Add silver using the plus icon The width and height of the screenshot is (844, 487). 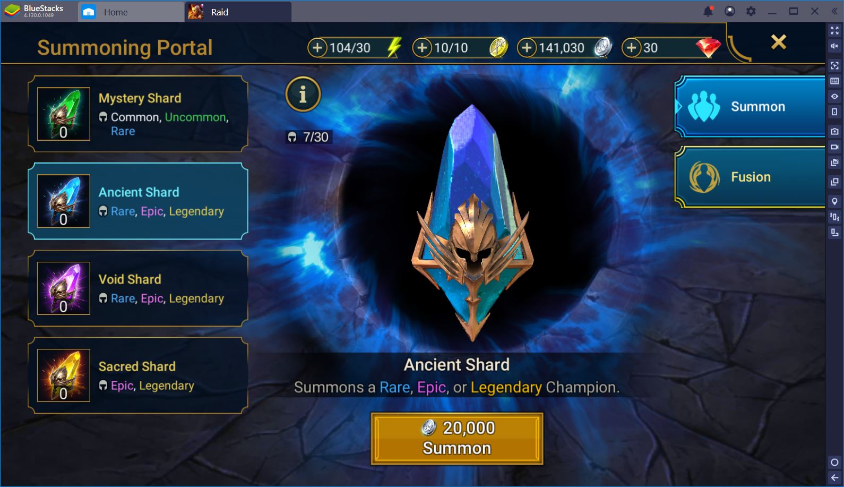pos(526,48)
